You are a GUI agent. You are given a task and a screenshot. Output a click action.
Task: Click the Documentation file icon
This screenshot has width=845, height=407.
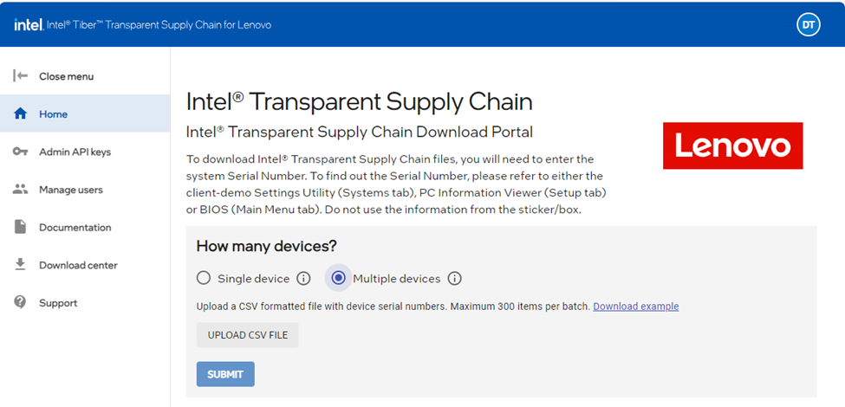coord(20,227)
